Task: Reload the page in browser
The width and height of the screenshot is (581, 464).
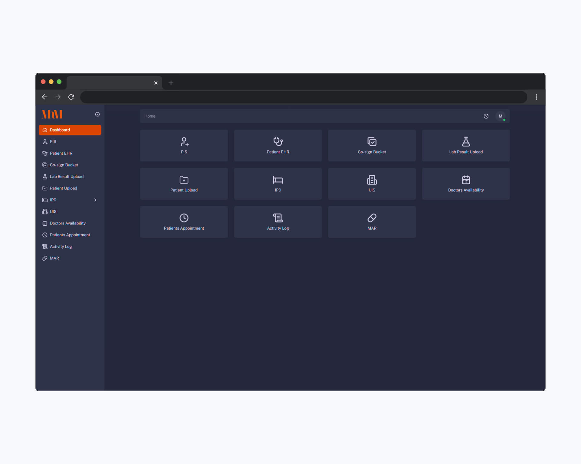Action: [x=71, y=97]
